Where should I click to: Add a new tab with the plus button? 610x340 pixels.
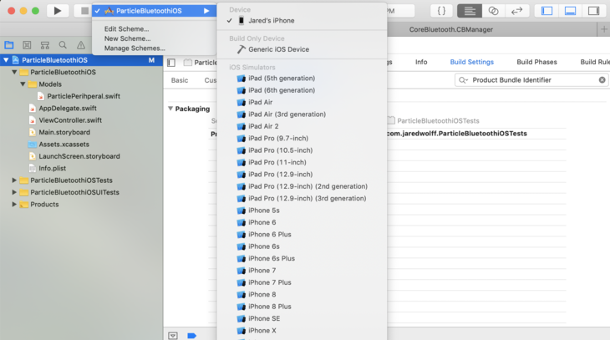tap(604, 29)
